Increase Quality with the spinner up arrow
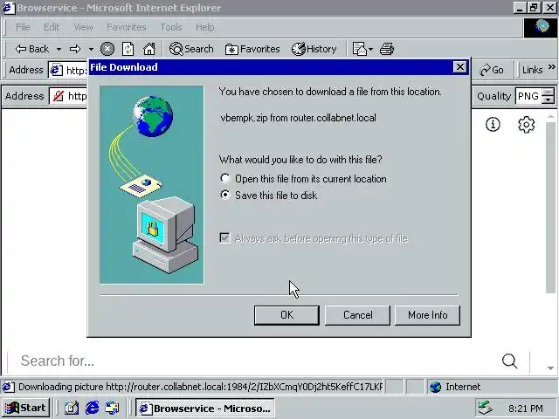The image size is (559, 419). [548, 93]
